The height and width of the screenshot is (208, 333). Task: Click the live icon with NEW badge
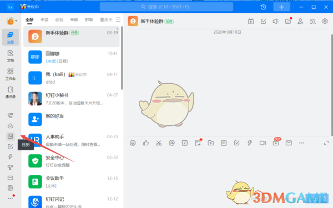click(x=276, y=143)
